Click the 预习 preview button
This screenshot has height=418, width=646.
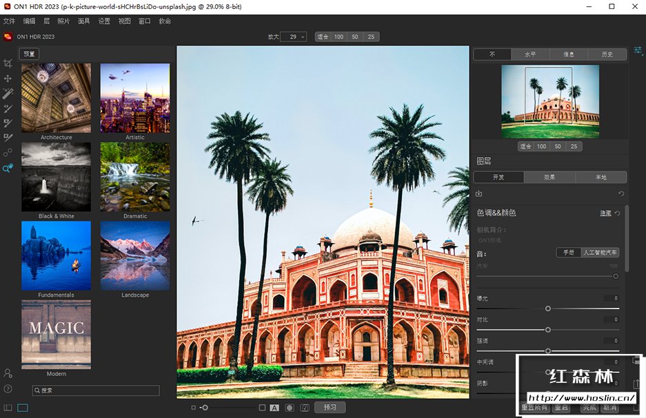pyautogui.click(x=330, y=408)
